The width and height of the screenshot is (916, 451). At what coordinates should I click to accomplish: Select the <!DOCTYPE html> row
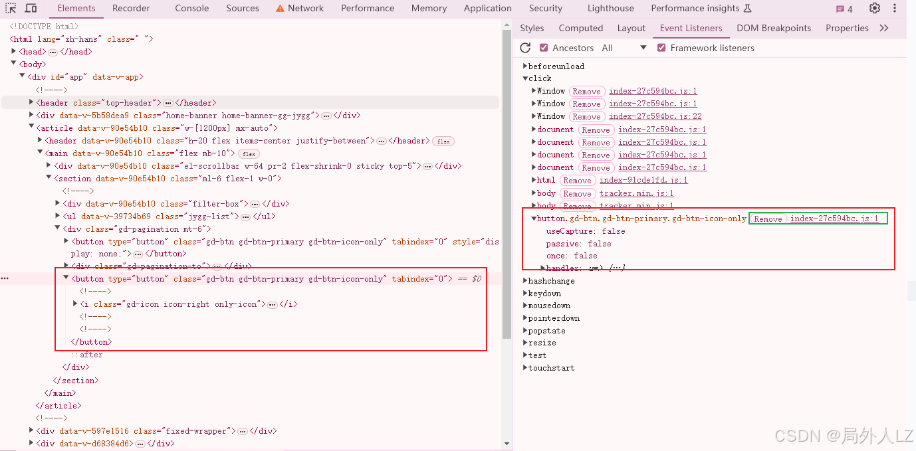[43, 27]
